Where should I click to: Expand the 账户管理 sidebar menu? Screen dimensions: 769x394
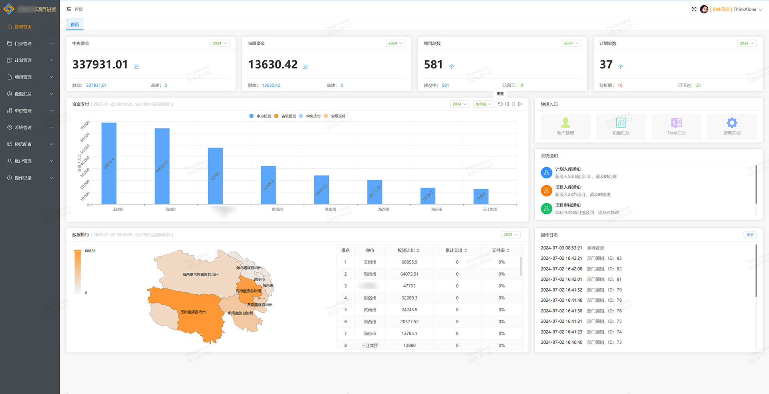[x=30, y=161]
